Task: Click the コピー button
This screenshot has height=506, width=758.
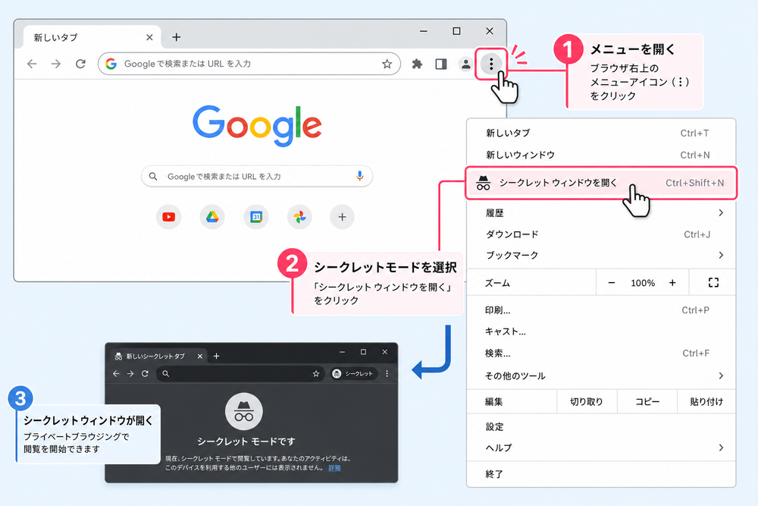Action: point(647,401)
